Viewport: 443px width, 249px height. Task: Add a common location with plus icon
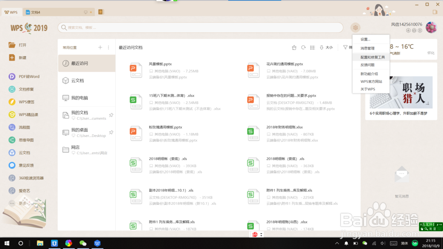point(100,47)
